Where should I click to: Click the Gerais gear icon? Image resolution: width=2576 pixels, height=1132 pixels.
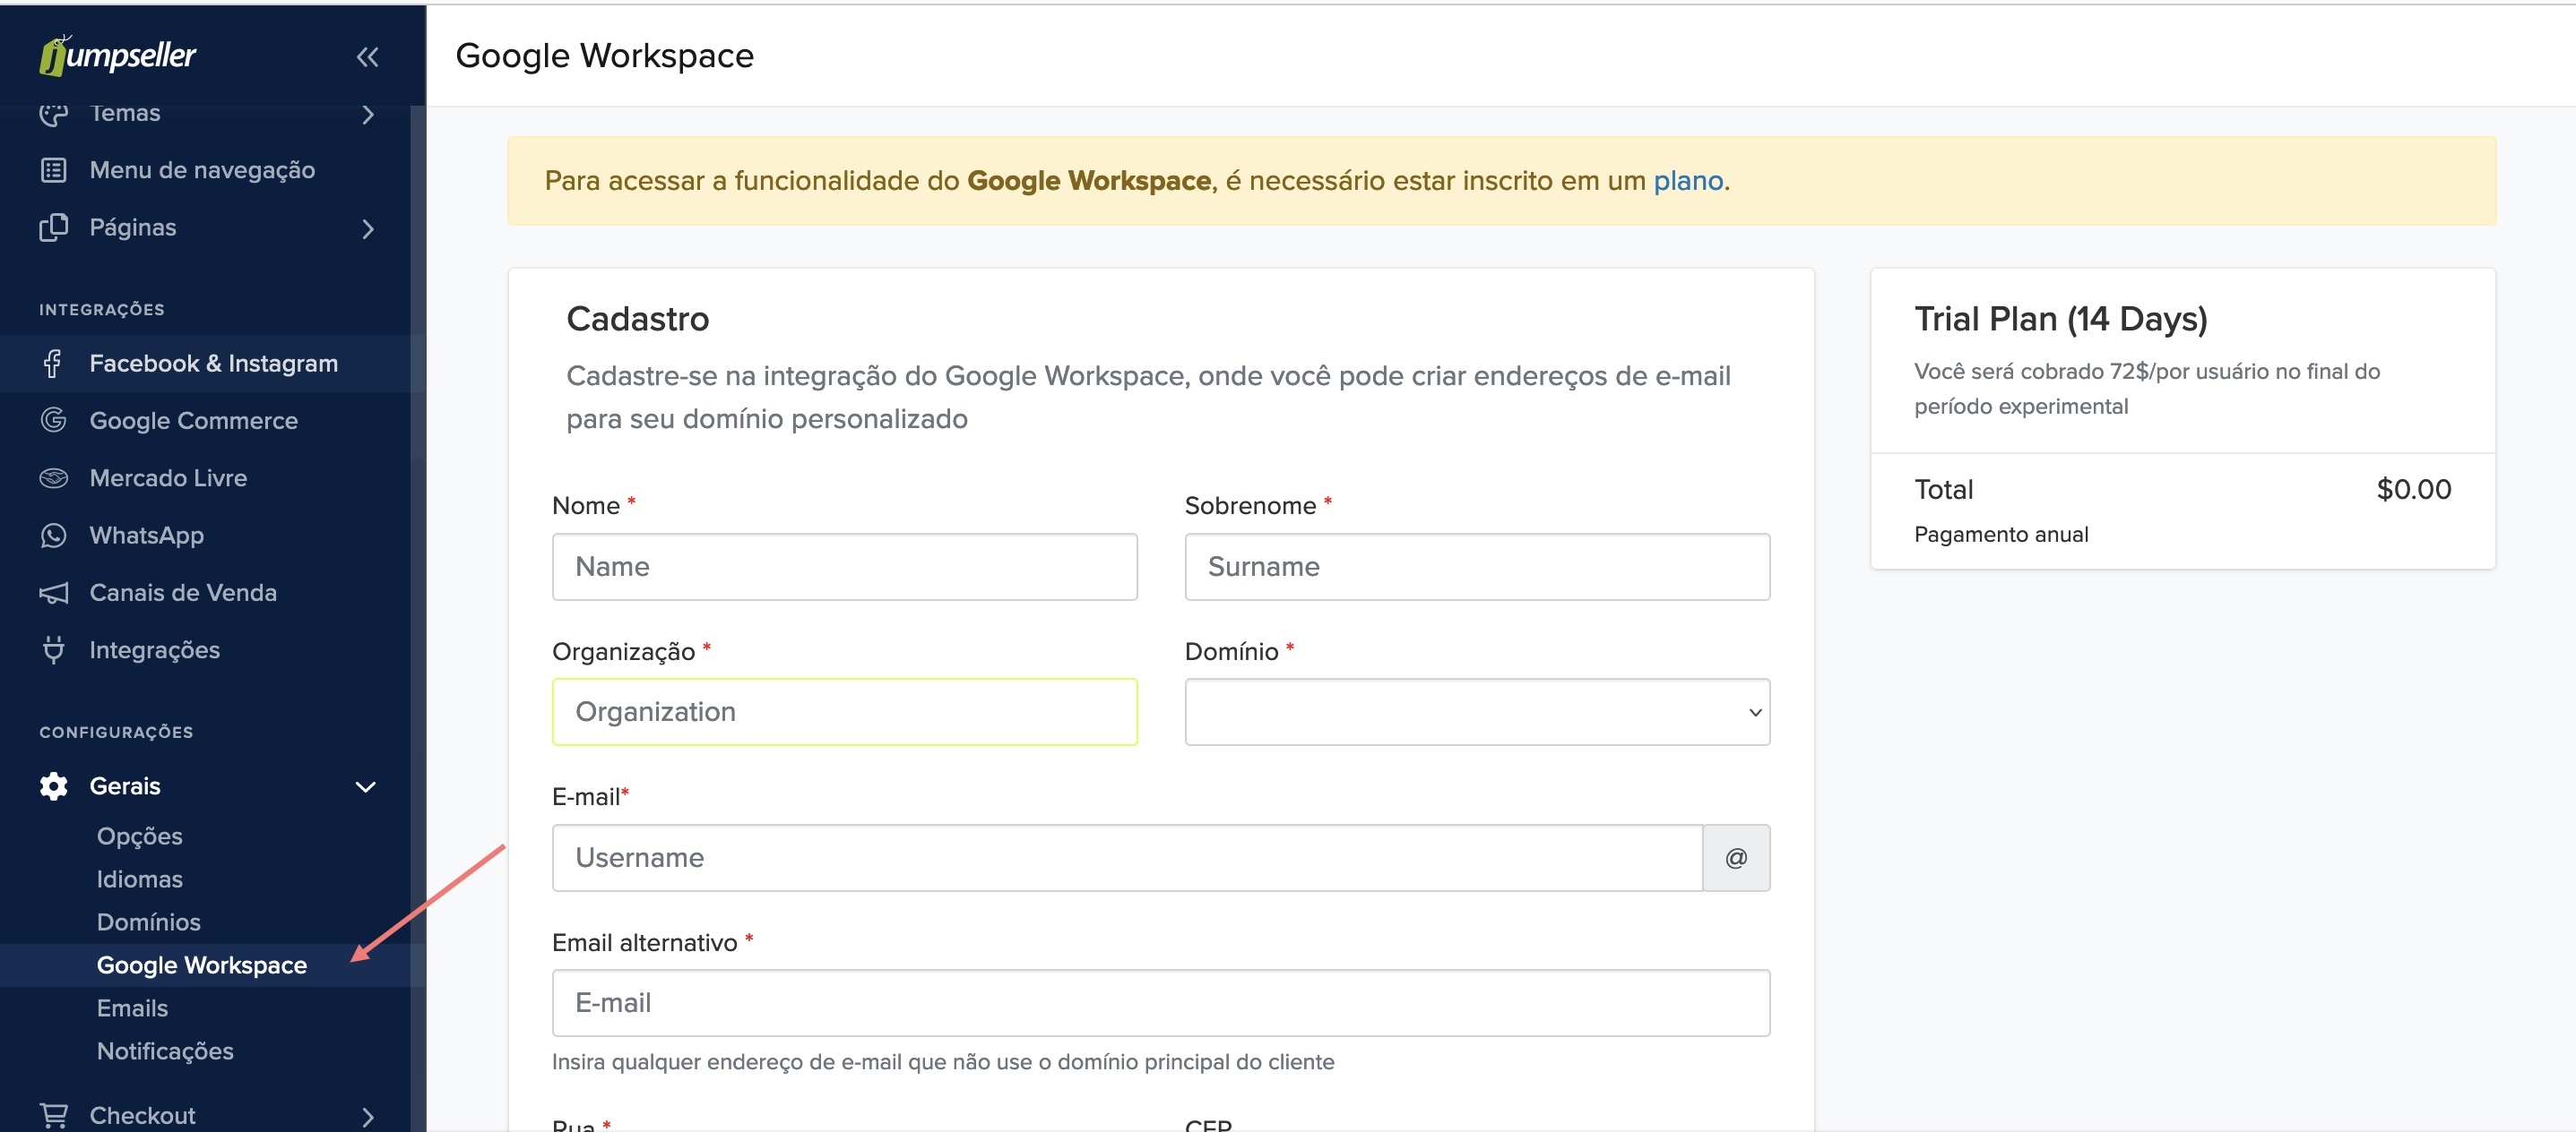[53, 786]
